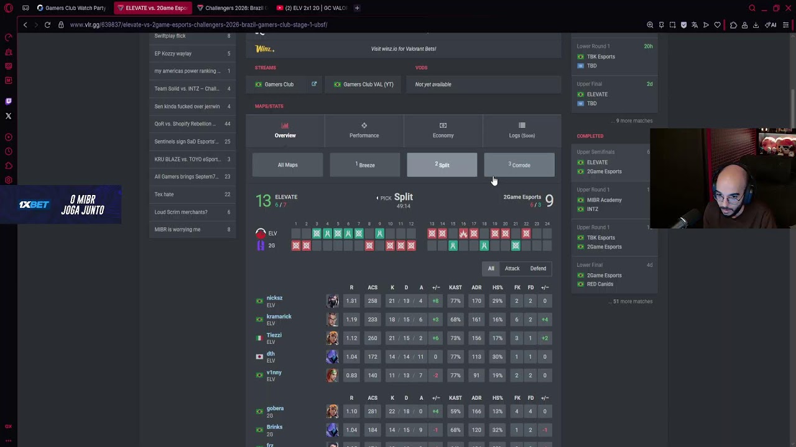Bookmark this page with the heart icon
This screenshot has width=796, height=447.
coord(718,25)
